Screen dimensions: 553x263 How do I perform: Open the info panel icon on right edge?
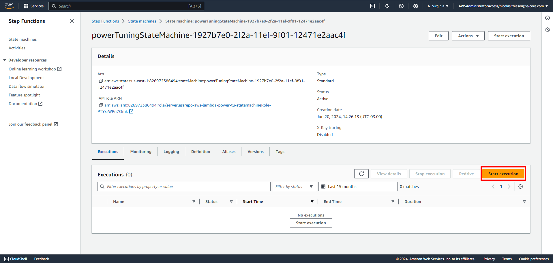(548, 18)
